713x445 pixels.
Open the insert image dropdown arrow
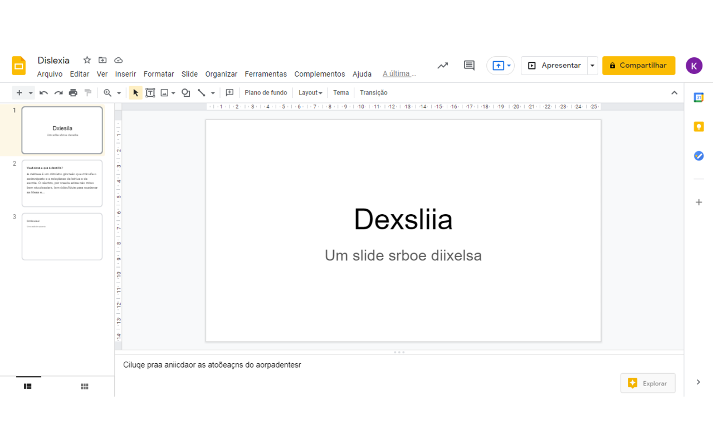(173, 93)
